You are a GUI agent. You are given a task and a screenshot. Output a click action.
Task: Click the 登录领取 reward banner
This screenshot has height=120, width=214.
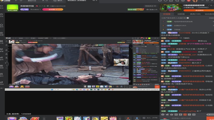click(136, 9)
